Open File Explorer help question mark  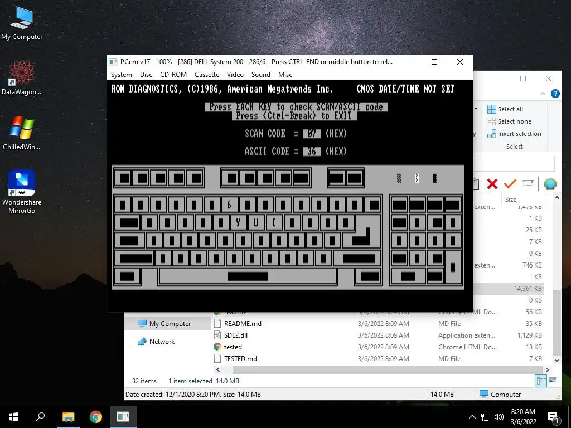[x=555, y=94]
